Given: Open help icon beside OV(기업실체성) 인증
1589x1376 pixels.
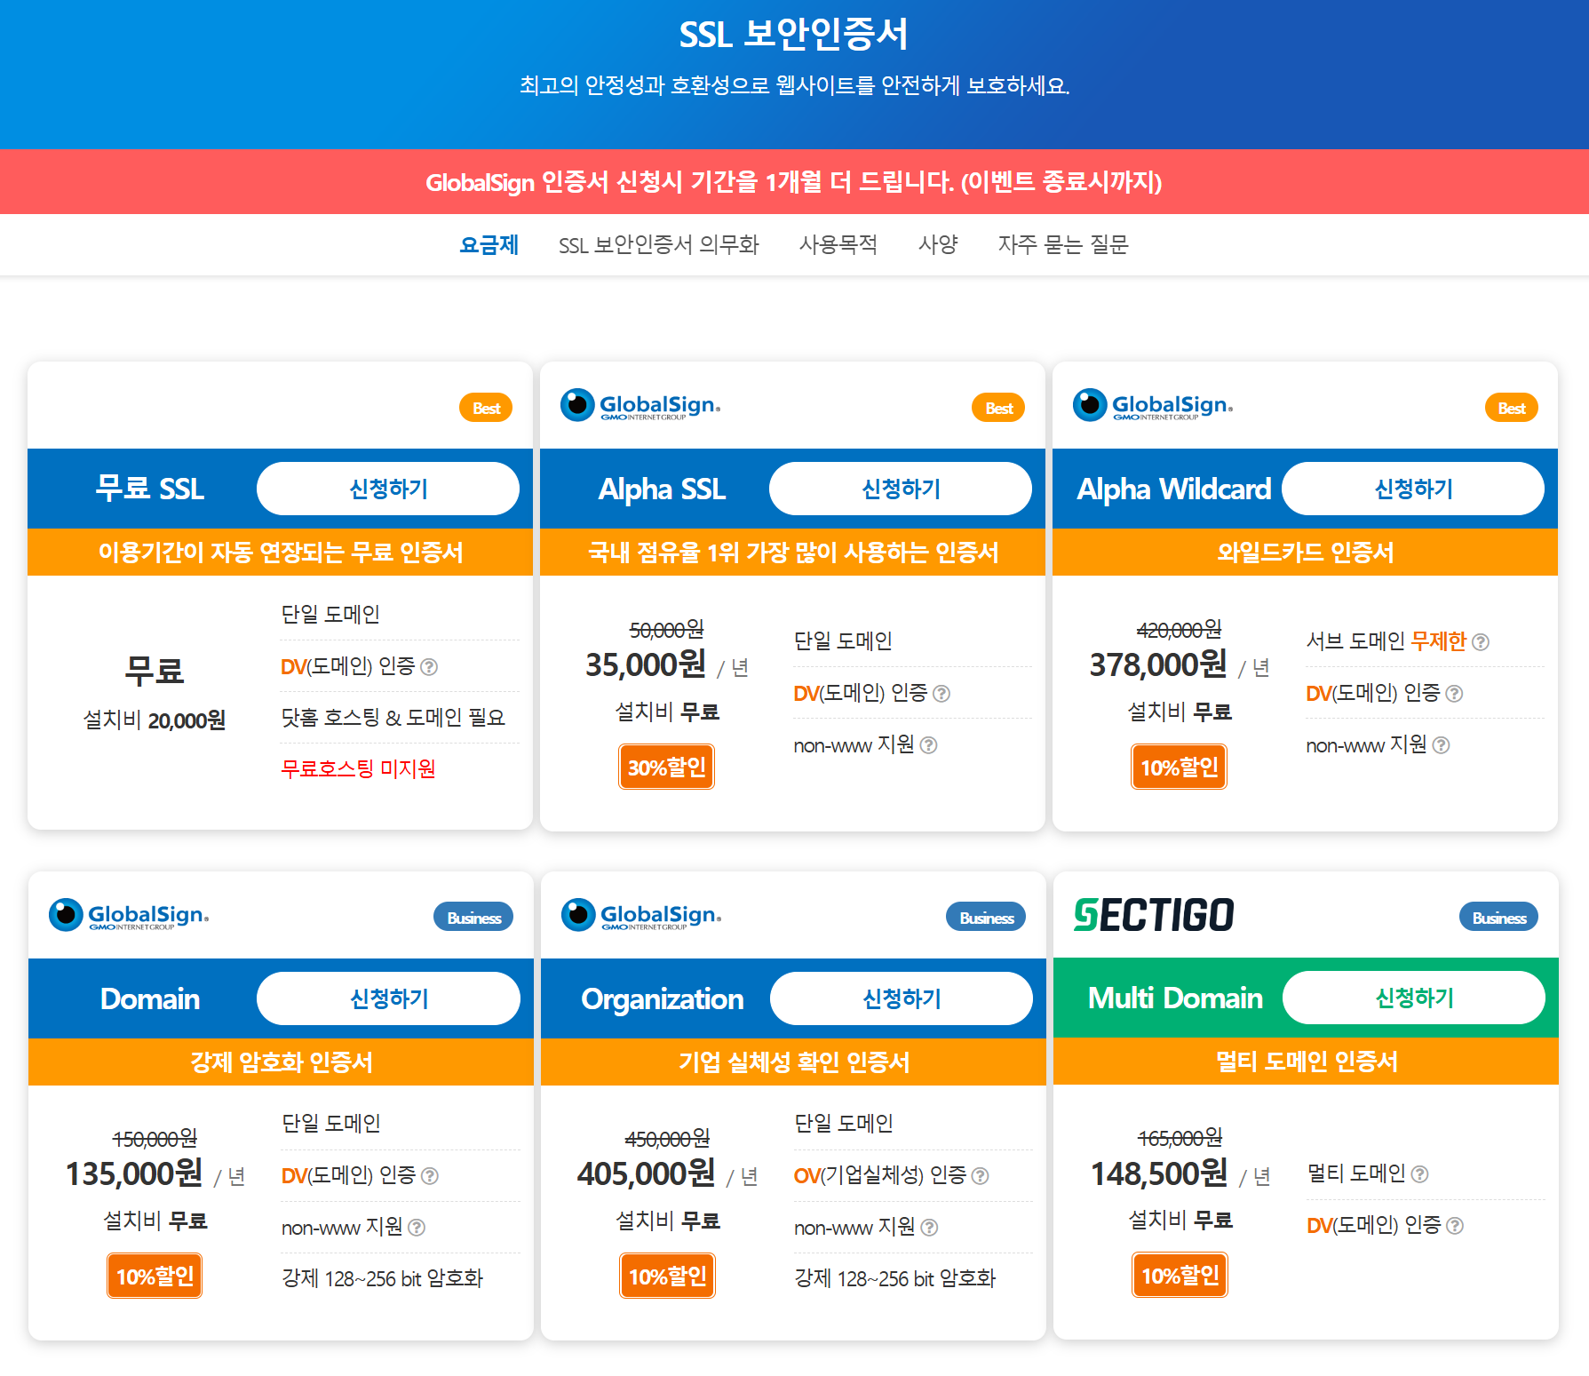Looking at the screenshot, I should tap(981, 1176).
